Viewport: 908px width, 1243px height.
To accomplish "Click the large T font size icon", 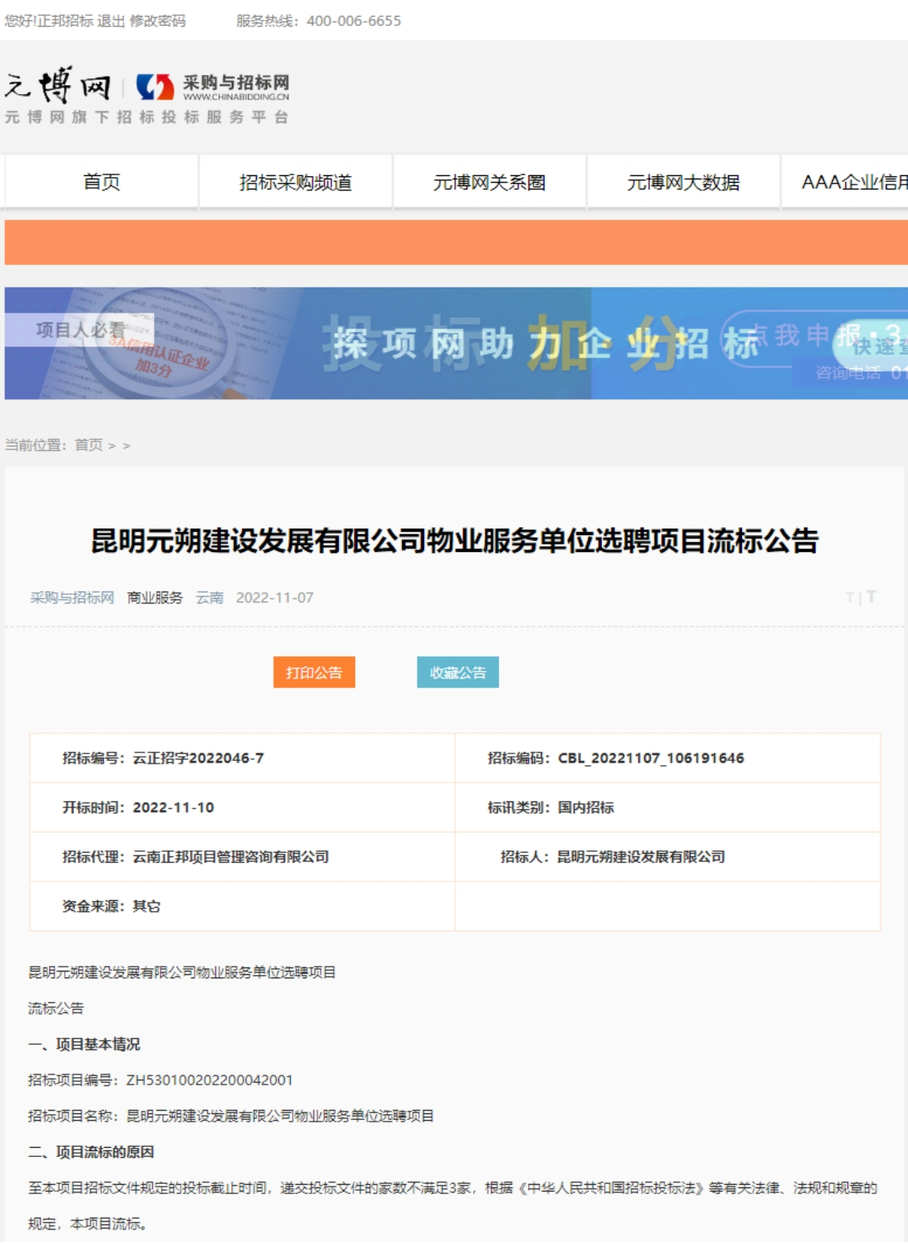I will 871,597.
